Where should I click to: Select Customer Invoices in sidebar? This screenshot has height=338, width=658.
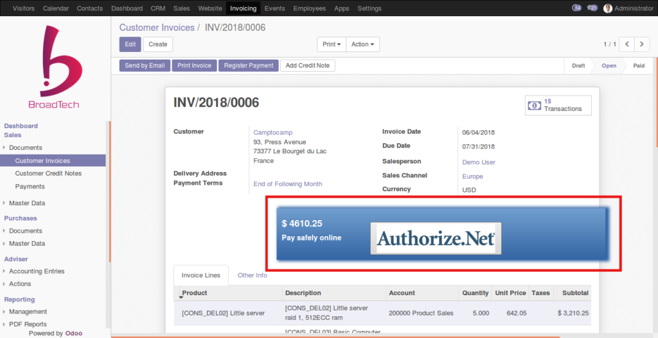point(53,160)
